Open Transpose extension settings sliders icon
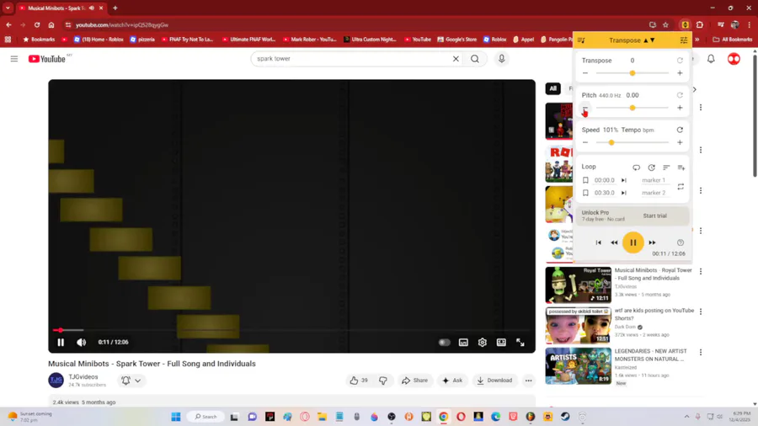Image resolution: width=758 pixels, height=426 pixels. point(684,40)
